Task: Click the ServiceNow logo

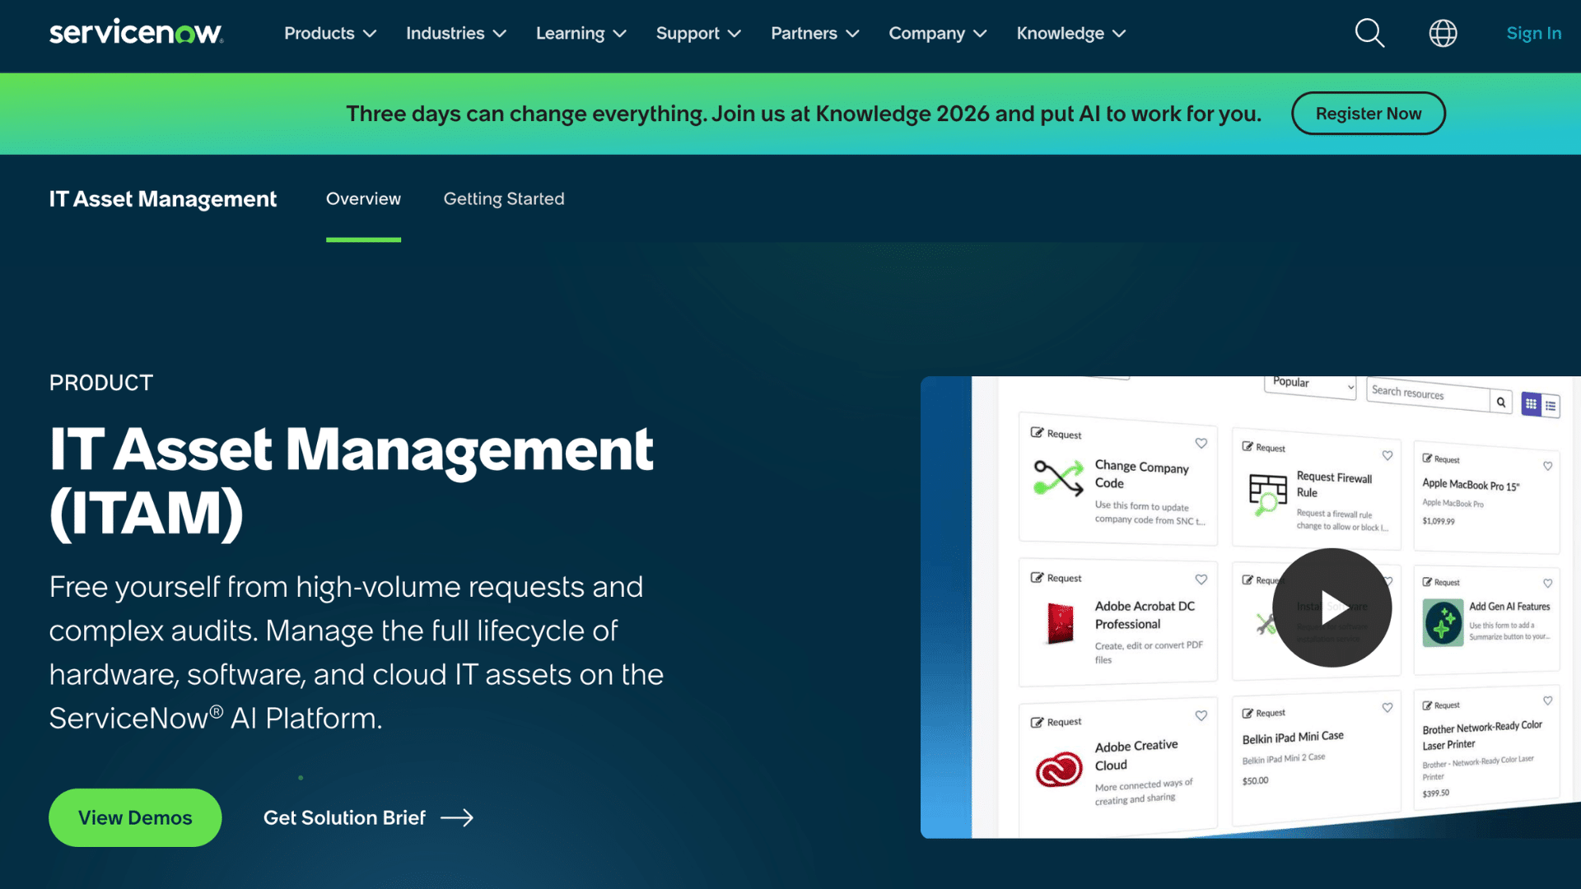Action: [x=136, y=32]
